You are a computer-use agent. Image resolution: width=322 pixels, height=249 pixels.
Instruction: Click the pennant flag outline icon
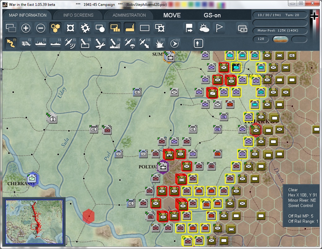[x=219, y=28]
